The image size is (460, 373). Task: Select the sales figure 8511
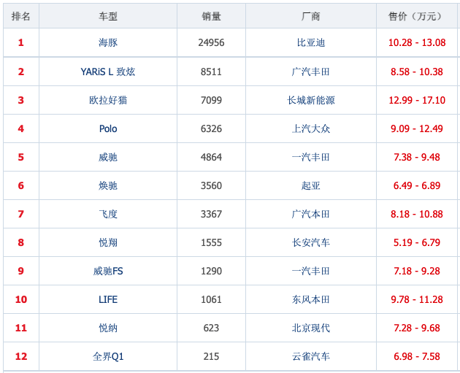click(x=211, y=72)
